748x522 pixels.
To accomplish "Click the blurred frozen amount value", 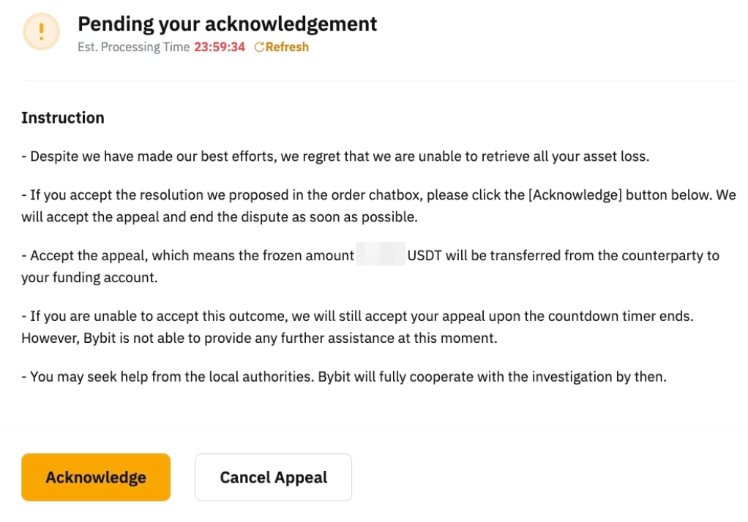I will pyautogui.click(x=380, y=256).
